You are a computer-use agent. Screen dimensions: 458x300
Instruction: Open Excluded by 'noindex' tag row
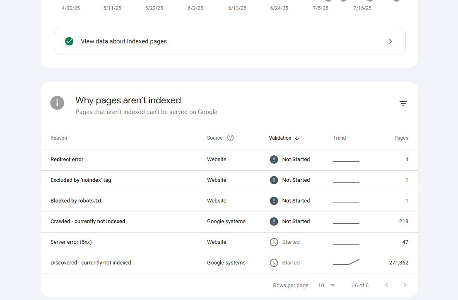tap(81, 180)
